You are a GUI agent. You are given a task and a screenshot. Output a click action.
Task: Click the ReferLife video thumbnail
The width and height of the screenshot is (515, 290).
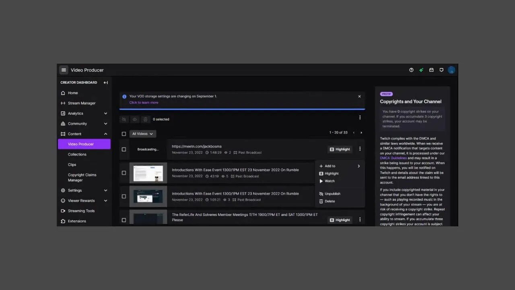click(x=148, y=217)
